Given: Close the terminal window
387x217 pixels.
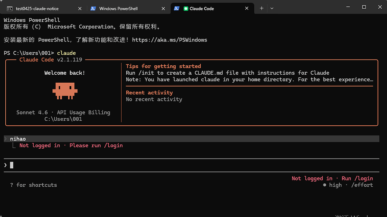Looking at the screenshot, I should tap(380, 7).
